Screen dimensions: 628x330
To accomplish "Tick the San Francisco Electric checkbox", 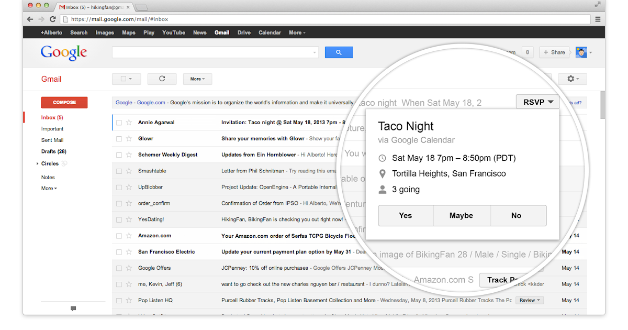I will [119, 252].
